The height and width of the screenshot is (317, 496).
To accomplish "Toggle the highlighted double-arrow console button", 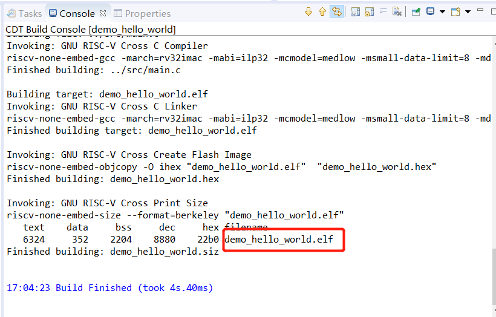I will coord(336,12).
